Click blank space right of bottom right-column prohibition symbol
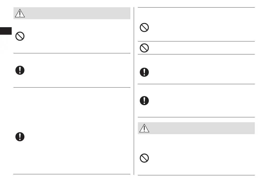Viewport: 268px width, 188px height. point(200,158)
